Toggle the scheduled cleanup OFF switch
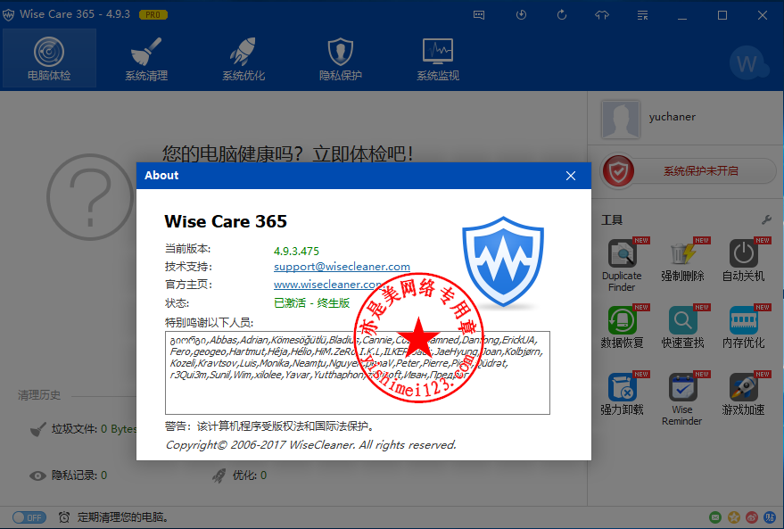The width and height of the screenshot is (784, 529). point(29,517)
